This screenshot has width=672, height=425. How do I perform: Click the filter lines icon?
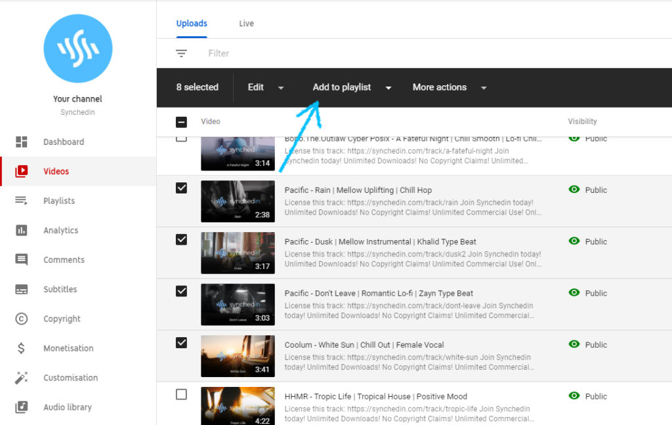pos(181,53)
